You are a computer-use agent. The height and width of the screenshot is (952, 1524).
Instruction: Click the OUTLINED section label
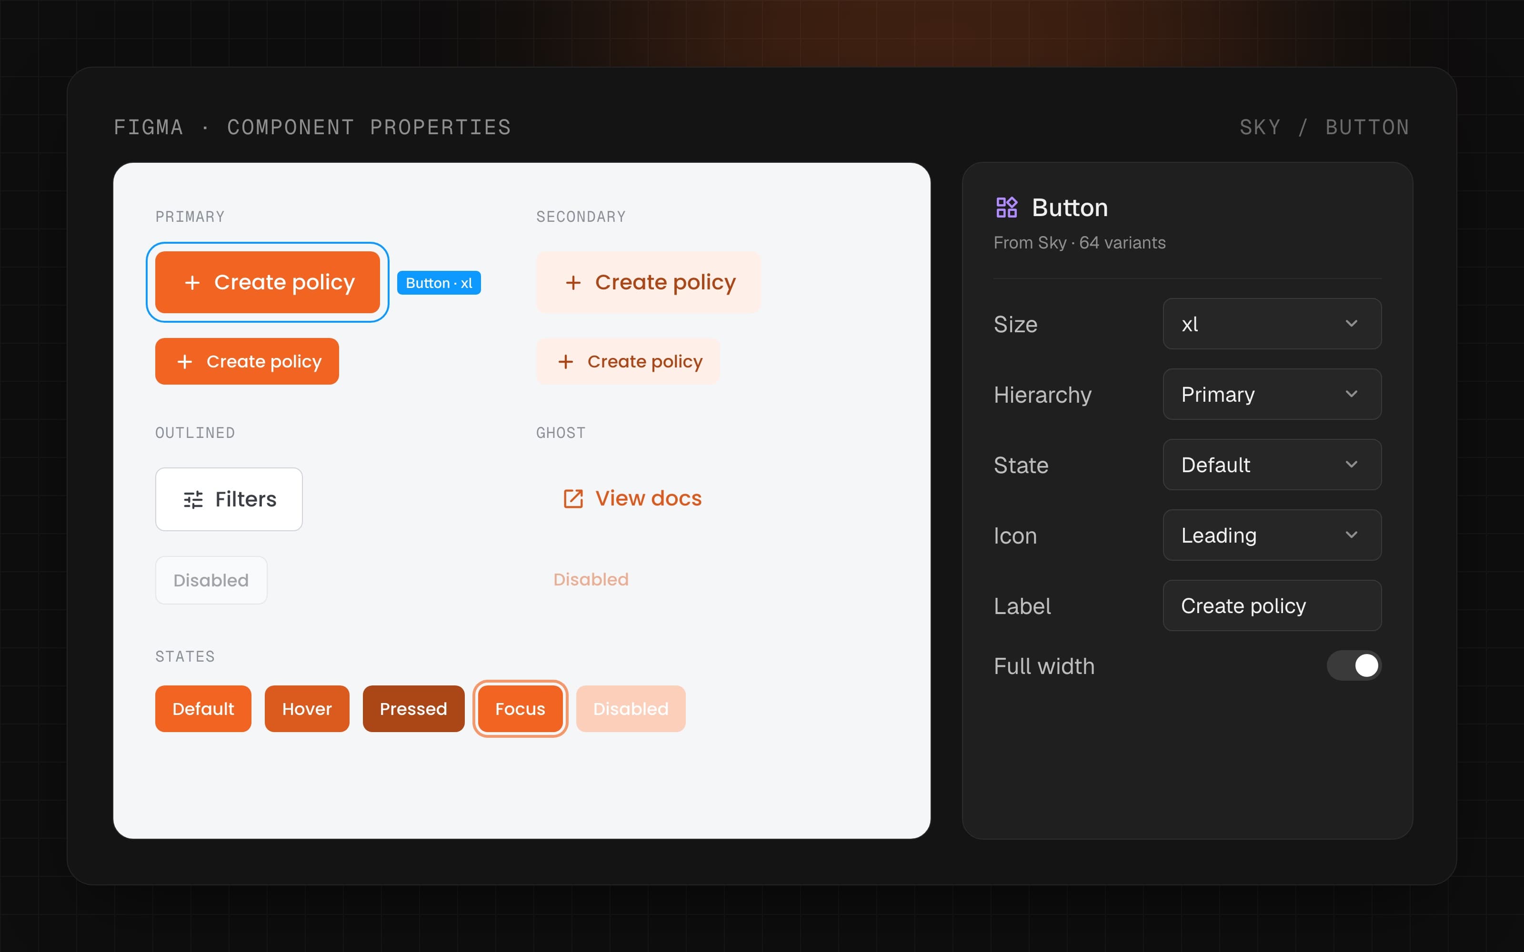point(195,433)
